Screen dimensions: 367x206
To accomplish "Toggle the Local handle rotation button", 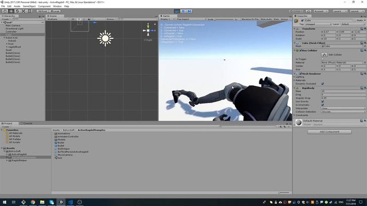I will pyautogui.click(x=55, y=11).
